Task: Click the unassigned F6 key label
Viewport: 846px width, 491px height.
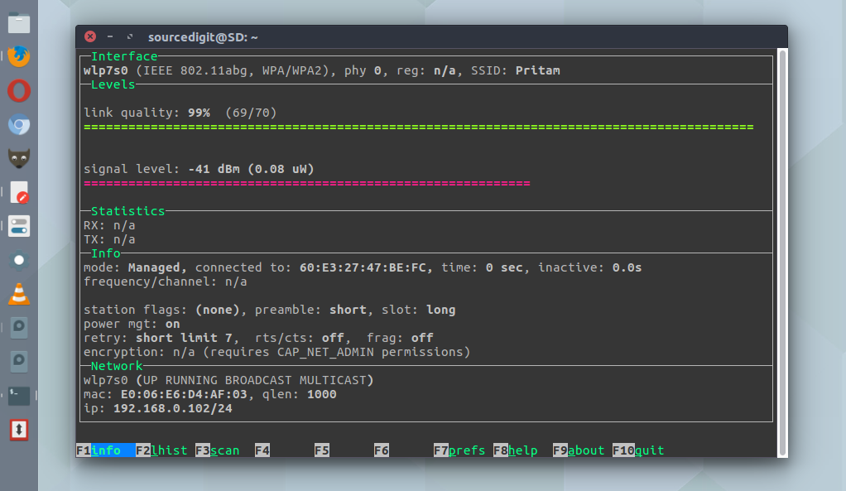Action: pos(382,450)
